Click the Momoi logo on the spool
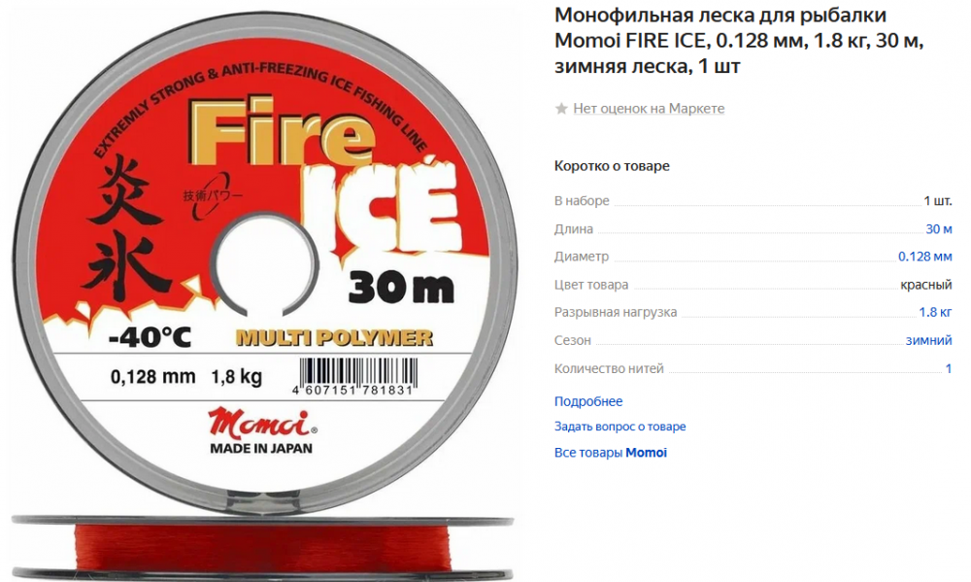This screenshot has width=971, height=582. click(262, 424)
